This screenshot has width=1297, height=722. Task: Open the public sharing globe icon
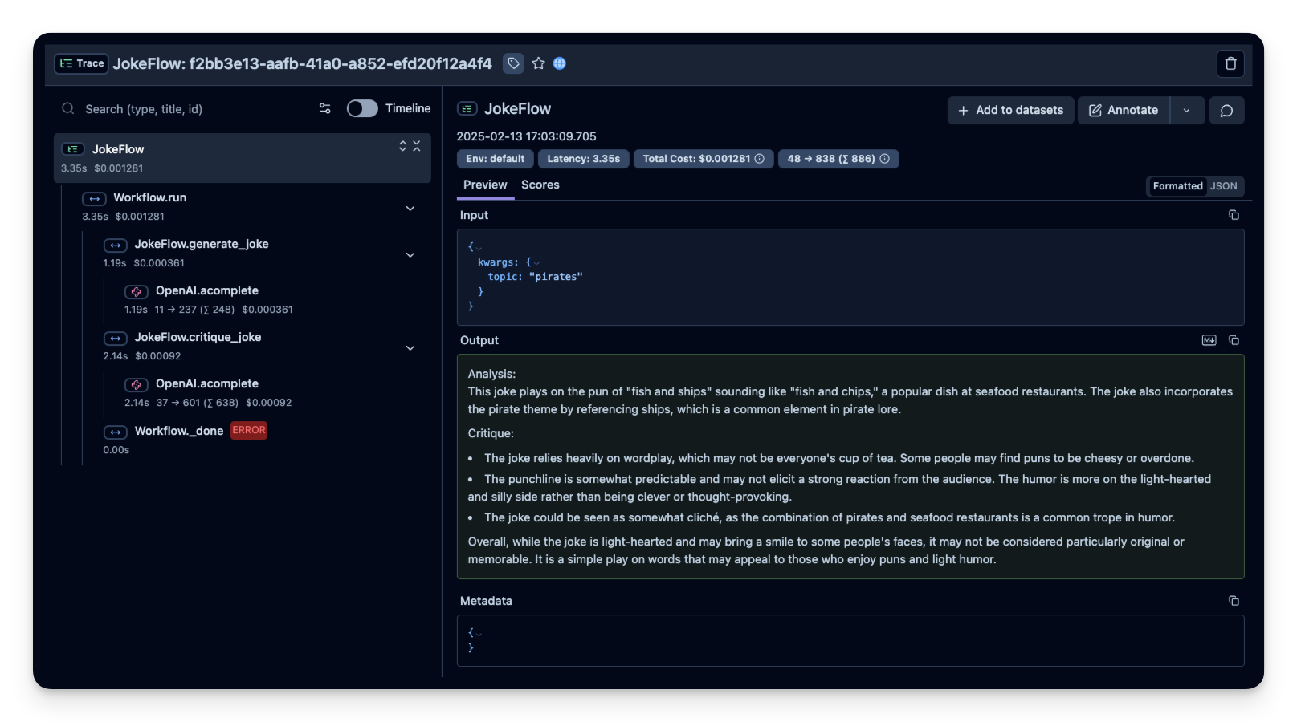pos(559,63)
